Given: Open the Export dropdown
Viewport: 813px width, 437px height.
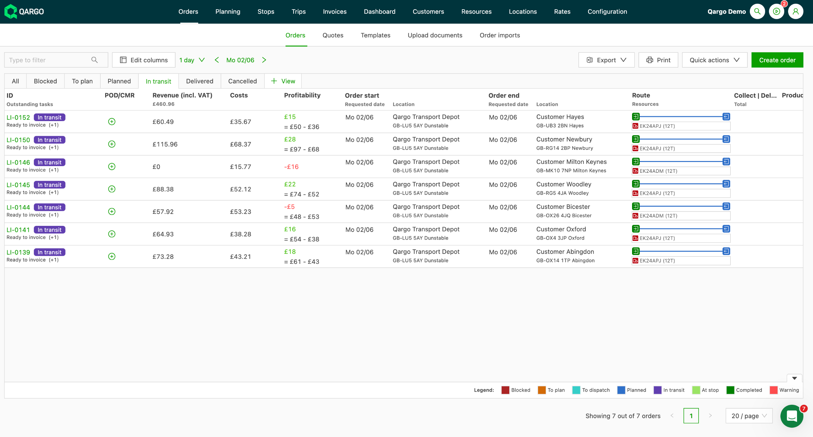Looking at the screenshot, I should click(606, 60).
